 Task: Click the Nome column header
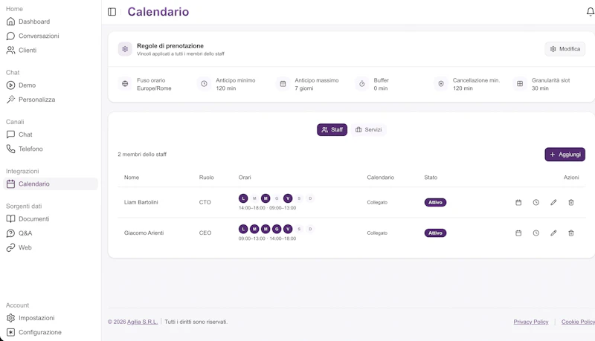[x=132, y=178]
